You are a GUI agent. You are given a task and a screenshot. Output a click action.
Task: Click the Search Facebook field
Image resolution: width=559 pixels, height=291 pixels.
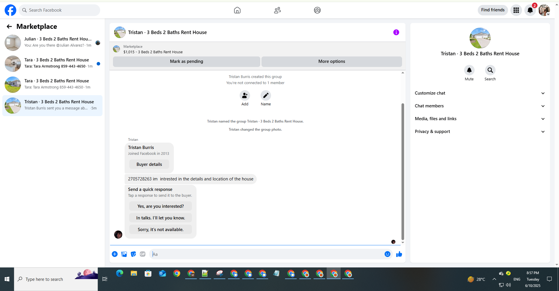coord(59,10)
